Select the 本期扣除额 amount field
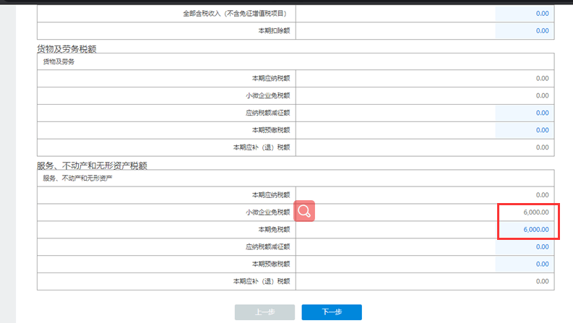 click(524, 31)
